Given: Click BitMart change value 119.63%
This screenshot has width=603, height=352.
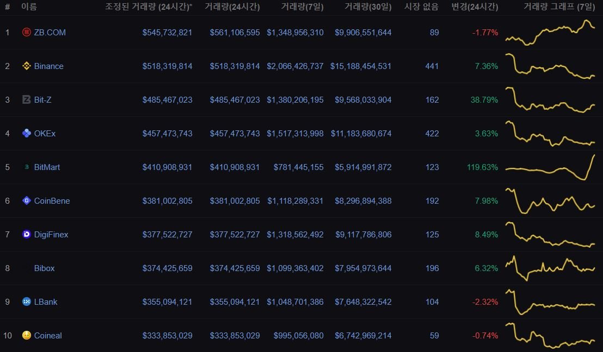Looking at the screenshot, I should point(482,167).
